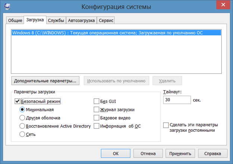This screenshot has height=164, width=233.
Task: Select the Сервис tab
Action: (x=106, y=20)
